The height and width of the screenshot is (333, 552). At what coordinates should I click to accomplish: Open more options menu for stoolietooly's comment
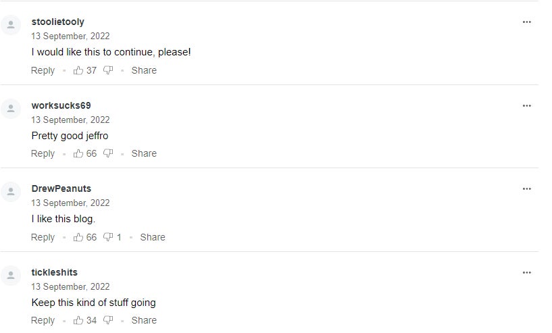tap(526, 22)
